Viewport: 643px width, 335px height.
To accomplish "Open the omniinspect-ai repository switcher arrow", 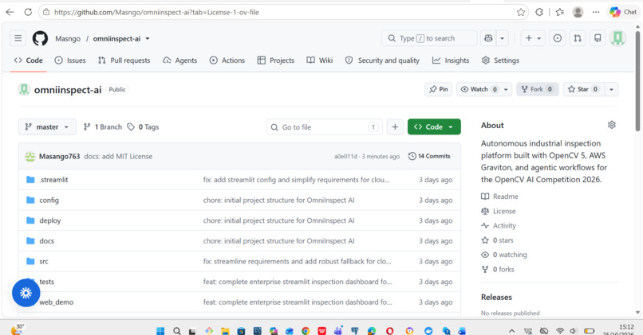I will 148,38.
